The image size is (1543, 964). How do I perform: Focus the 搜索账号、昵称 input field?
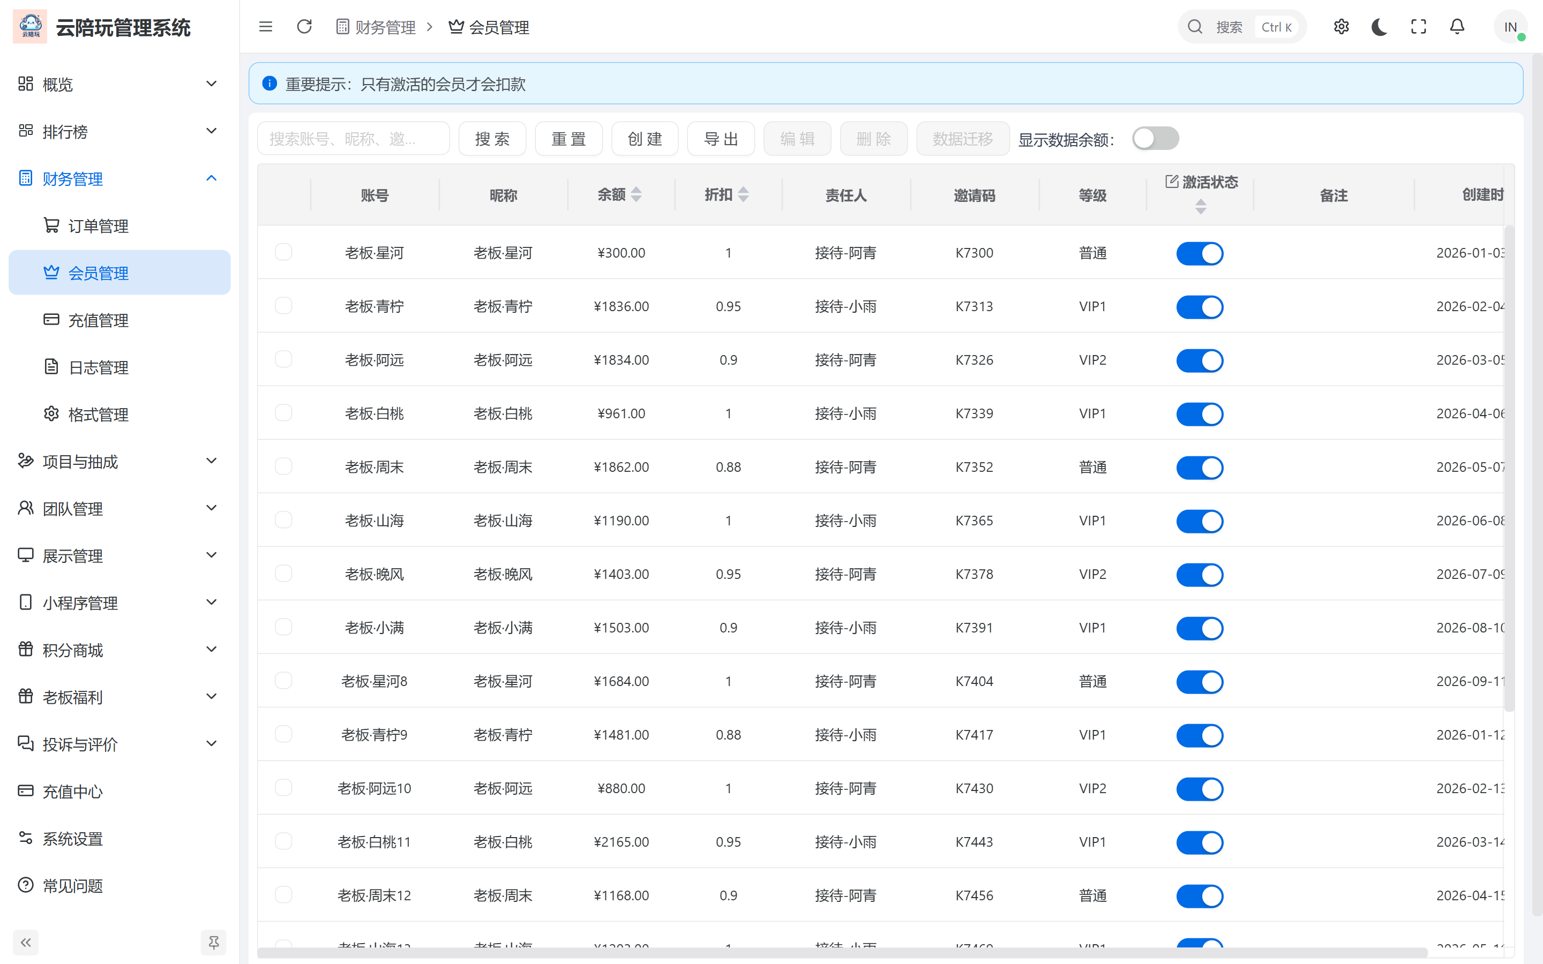[x=353, y=138]
